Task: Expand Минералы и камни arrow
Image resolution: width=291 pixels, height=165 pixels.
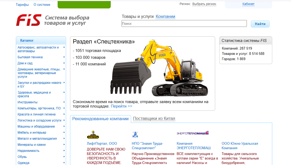Action: tap(64, 144)
